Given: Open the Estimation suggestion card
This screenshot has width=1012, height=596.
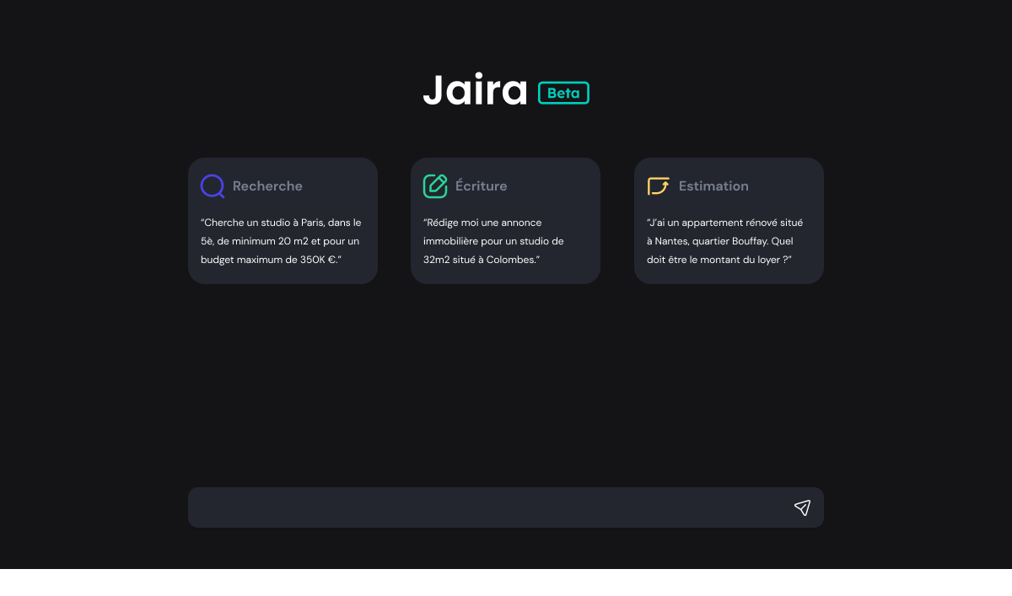Looking at the screenshot, I should coord(729,220).
